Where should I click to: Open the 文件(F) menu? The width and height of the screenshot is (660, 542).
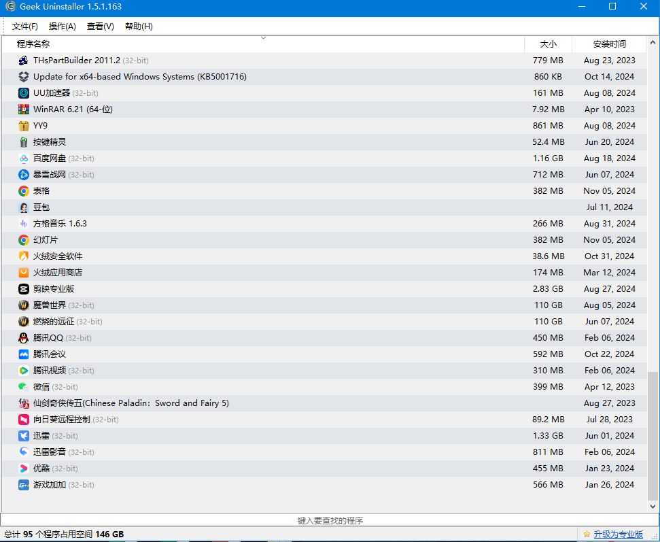(x=25, y=27)
